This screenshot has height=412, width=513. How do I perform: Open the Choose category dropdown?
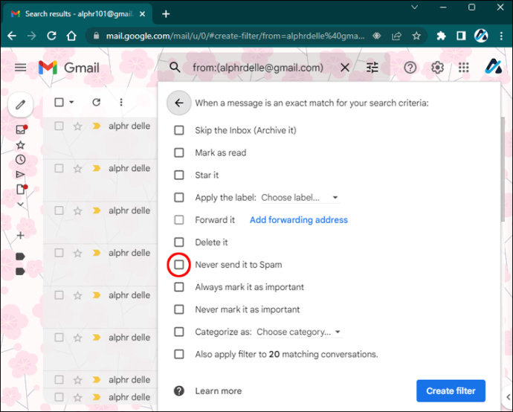pyautogui.click(x=299, y=332)
